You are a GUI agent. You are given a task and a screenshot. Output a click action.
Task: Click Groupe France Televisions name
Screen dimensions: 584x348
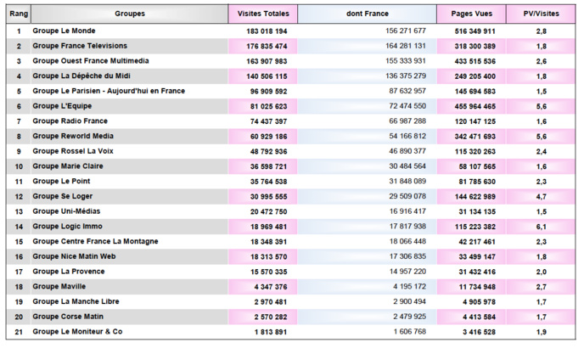tap(80, 46)
